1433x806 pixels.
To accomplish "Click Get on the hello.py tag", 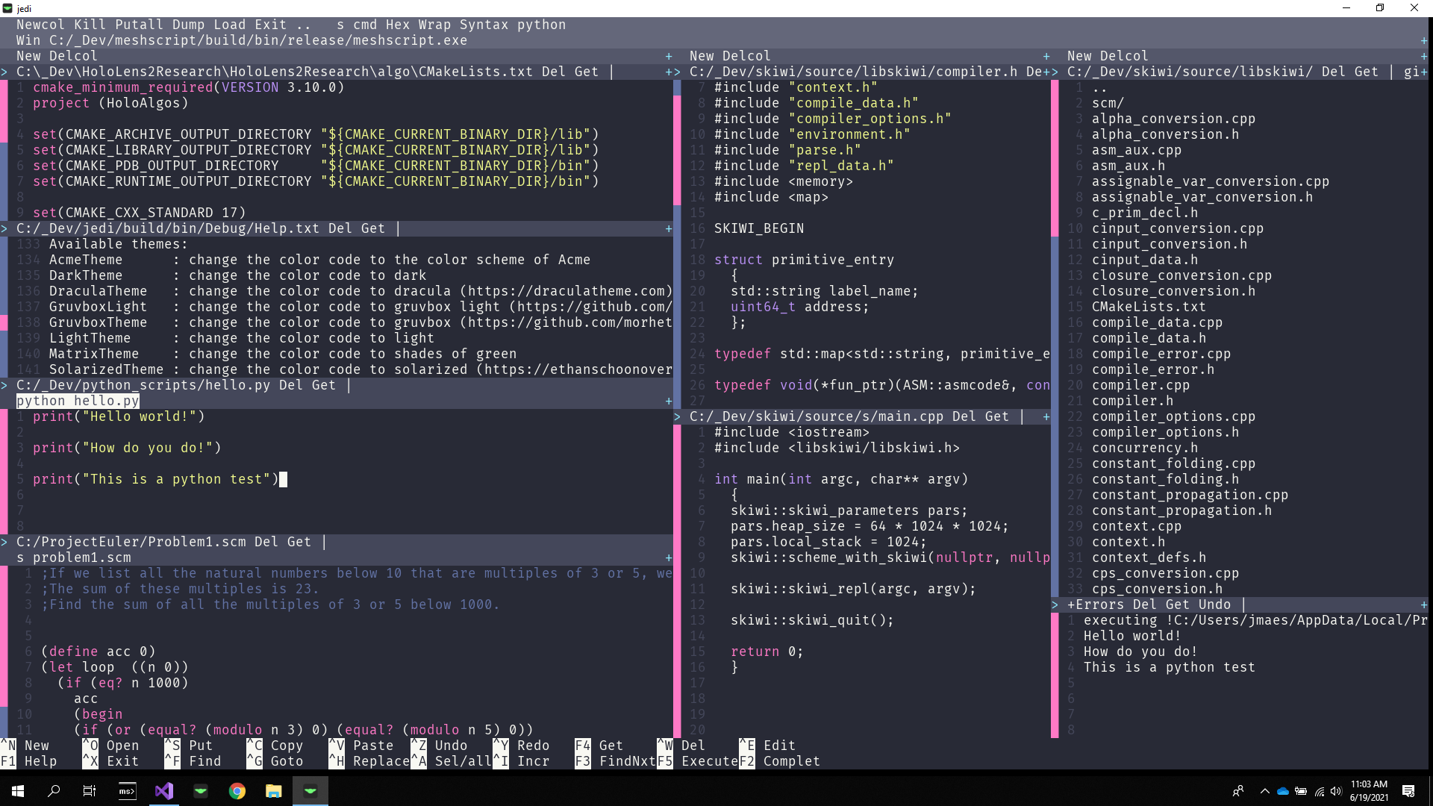I will tap(323, 386).
